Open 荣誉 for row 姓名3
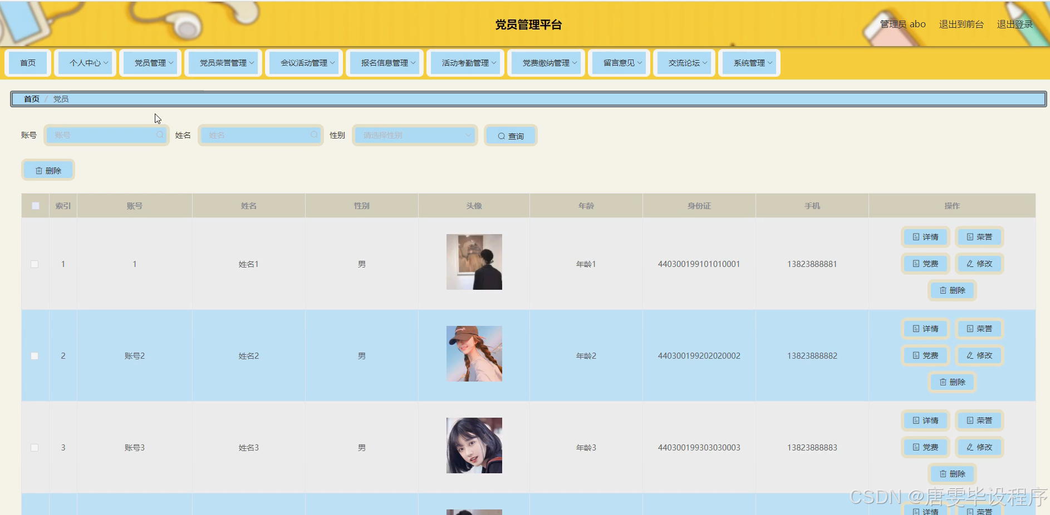The width and height of the screenshot is (1050, 515). click(x=979, y=420)
